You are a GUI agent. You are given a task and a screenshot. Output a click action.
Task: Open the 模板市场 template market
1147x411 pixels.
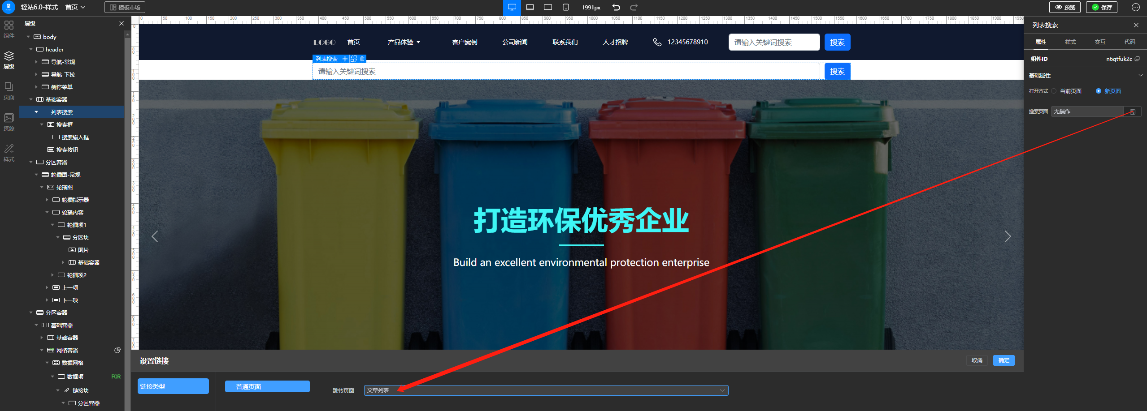(x=125, y=7)
